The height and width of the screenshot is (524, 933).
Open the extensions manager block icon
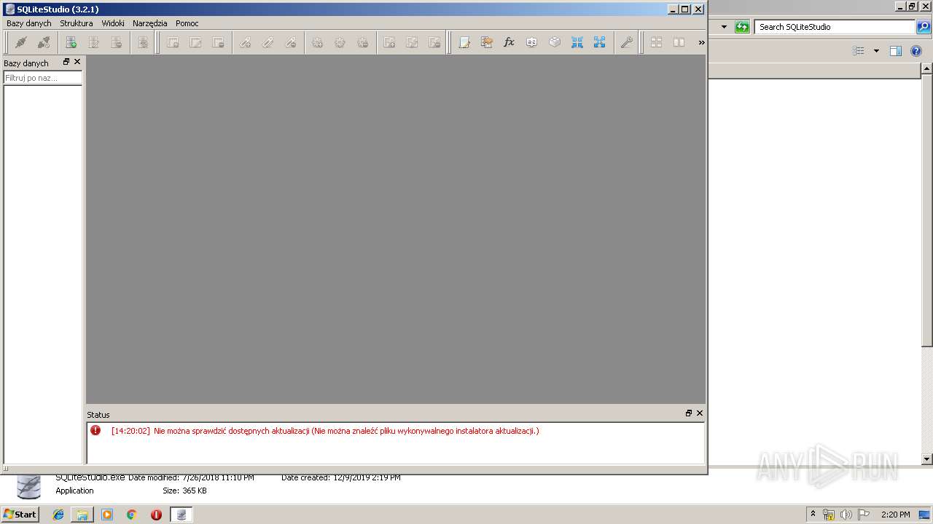[555, 42]
